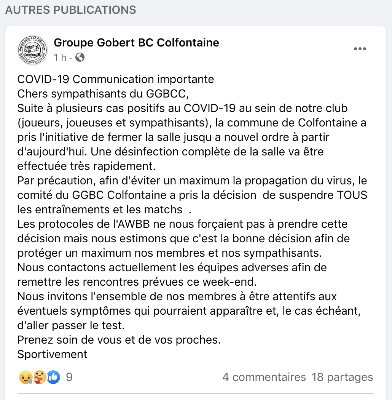Open the Groupe Gobert BC Colfontaine page link
Image resolution: width=392 pixels, height=400 pixels.
click(136, 43)
